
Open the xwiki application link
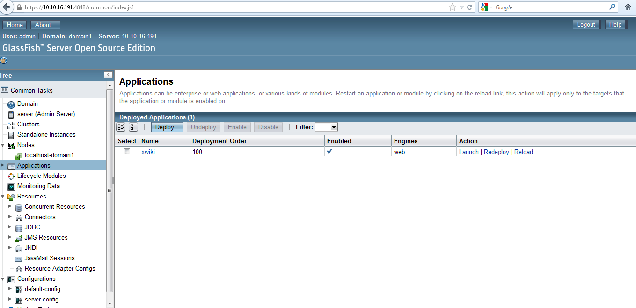148,152
